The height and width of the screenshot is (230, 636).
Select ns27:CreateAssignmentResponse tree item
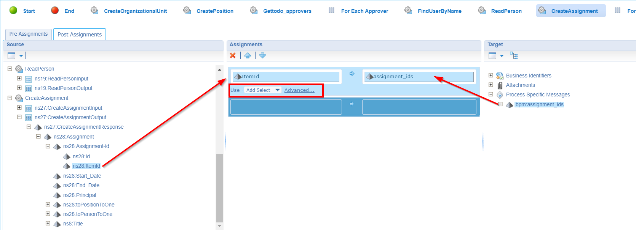point(84,127)
